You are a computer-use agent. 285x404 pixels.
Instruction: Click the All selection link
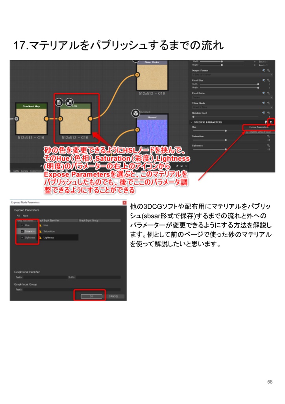click(x=18, y=216)
